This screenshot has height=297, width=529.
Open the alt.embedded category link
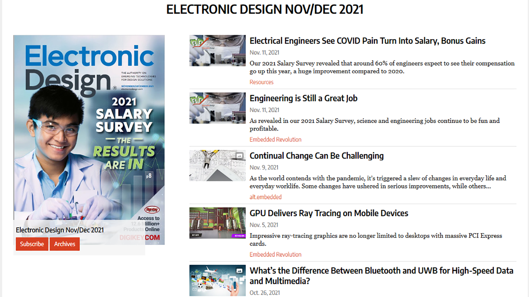coord(265,197)
